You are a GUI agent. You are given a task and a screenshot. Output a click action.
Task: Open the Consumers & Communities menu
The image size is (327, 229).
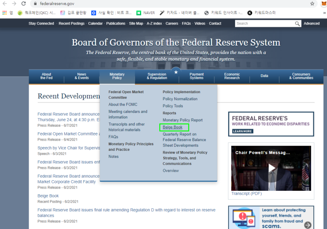tap(301, 76)
